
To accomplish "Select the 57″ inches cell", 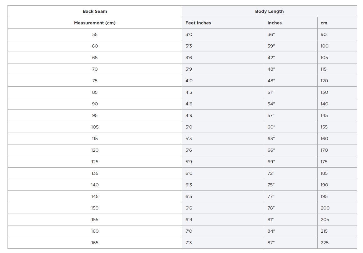I will (x=291, y=115).
